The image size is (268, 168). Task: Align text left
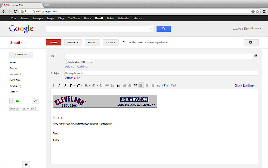click(x=141, y=85)
